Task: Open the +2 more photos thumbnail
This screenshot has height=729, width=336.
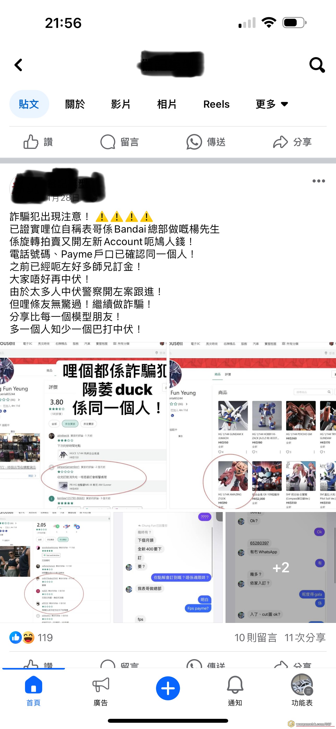Action: (281, 567)
